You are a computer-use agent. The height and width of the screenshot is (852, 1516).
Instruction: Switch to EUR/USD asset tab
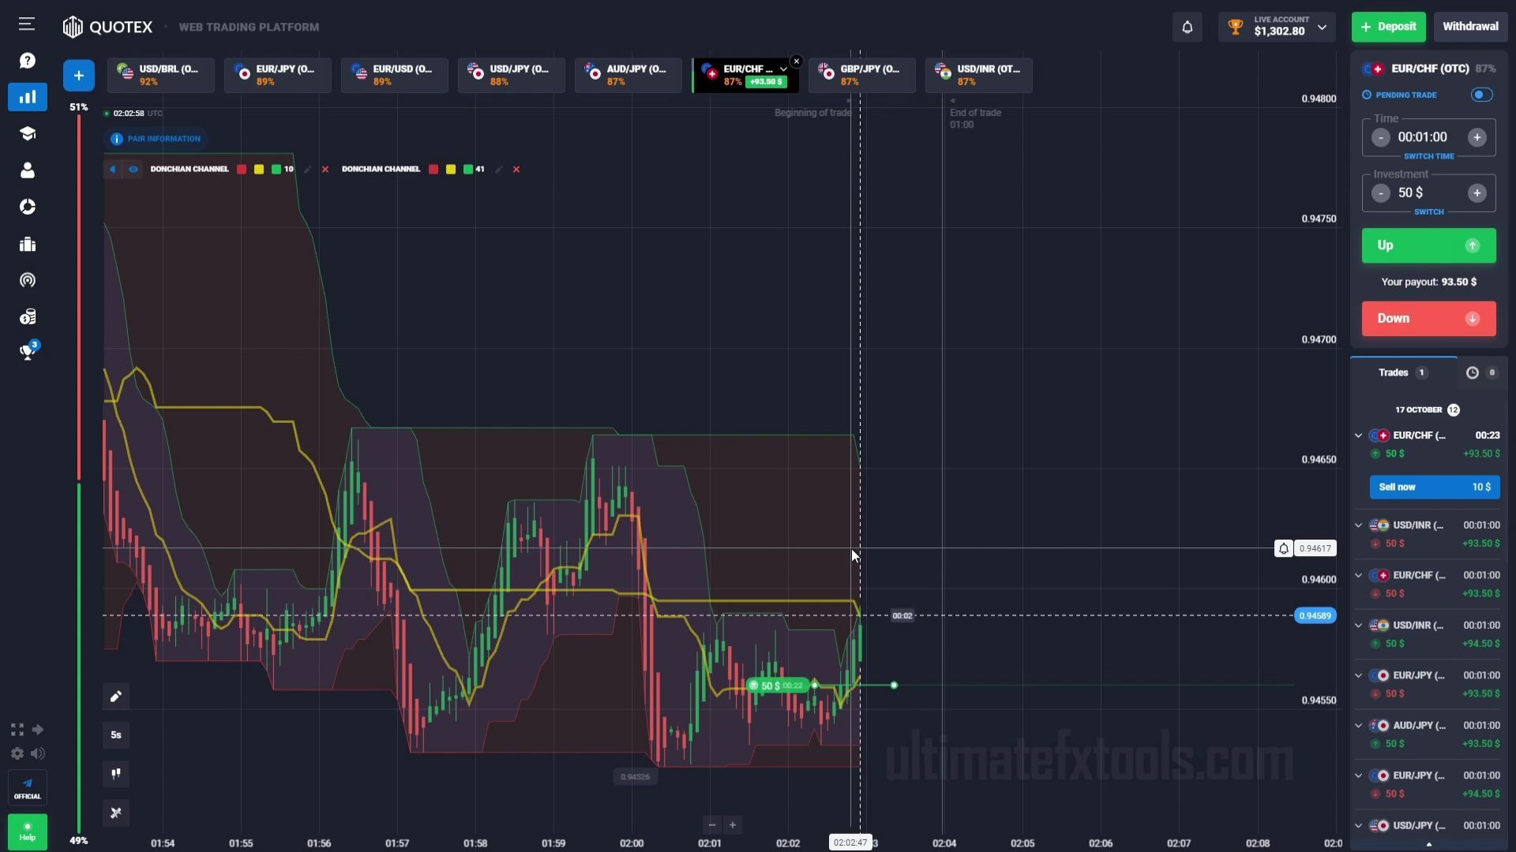pos(395,75)
